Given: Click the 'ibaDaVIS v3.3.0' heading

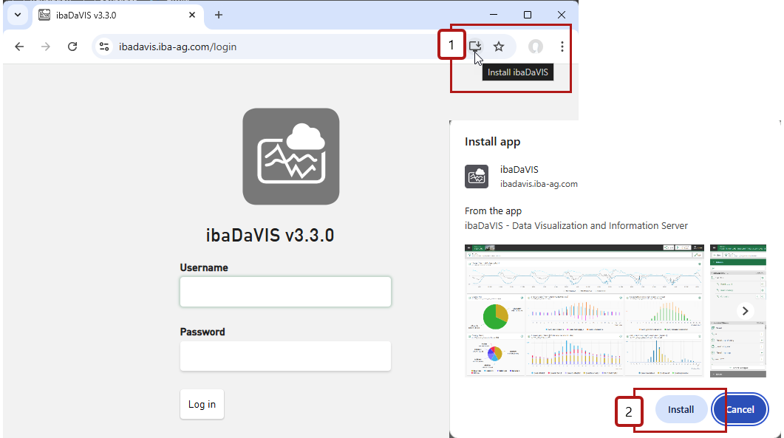Looking at the screenshot, I should pos(270,235).
